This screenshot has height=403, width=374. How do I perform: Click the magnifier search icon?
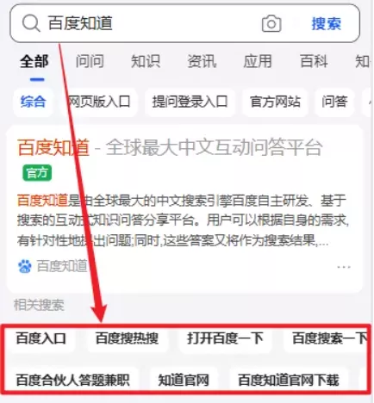[31, 23]
